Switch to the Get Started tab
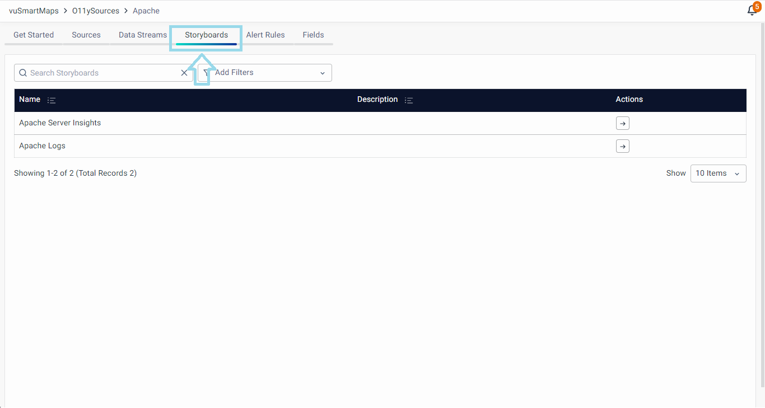Screen dimensions: 765x408 click(x=34, y=35)
